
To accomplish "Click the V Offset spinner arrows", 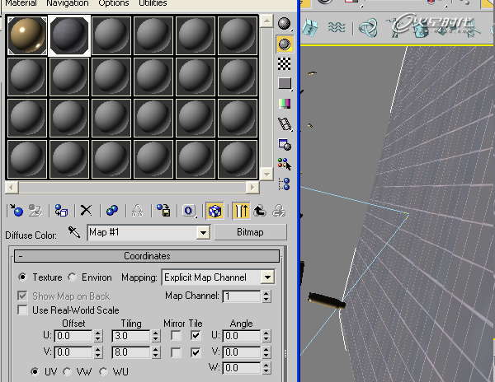I will (98, 352).
